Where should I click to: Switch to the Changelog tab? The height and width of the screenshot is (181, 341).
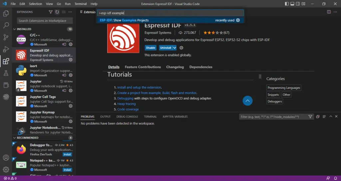[x=175, y=67]
